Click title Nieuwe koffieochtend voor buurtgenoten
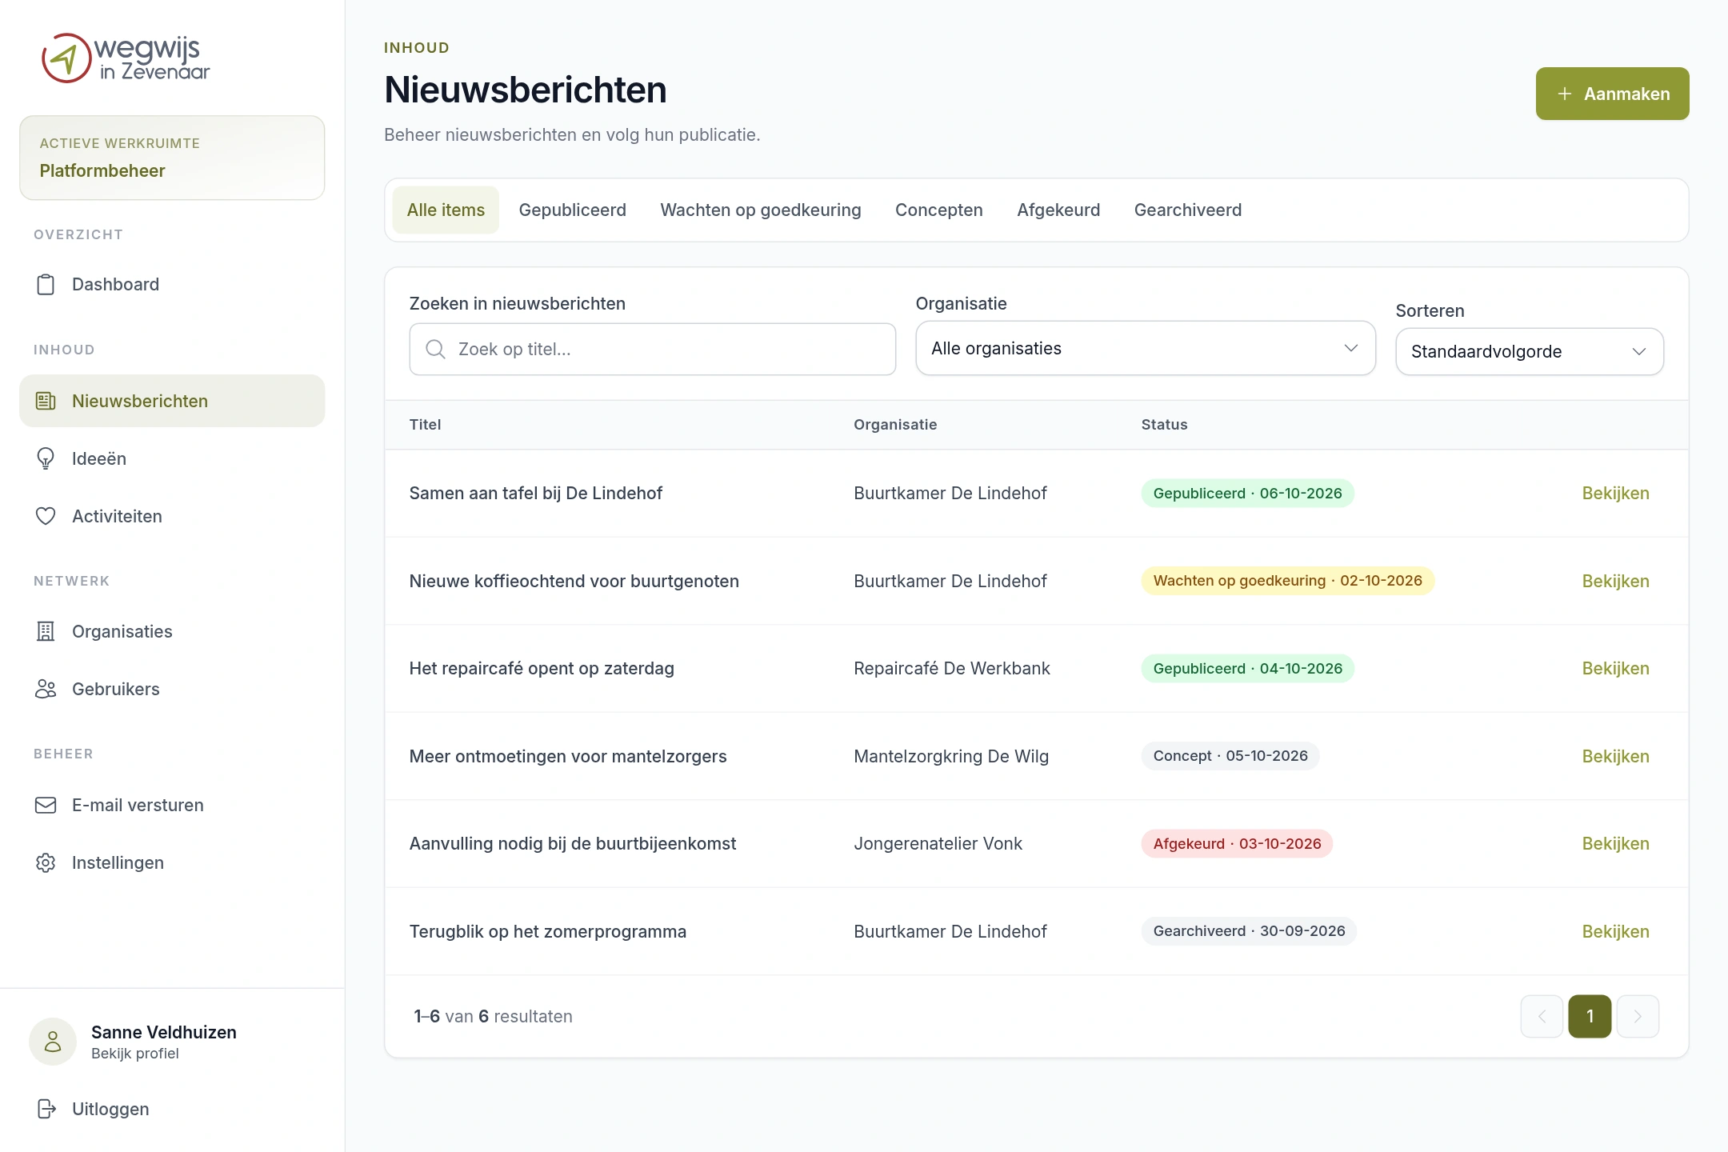Screen dimensions: 1728x1152 click(574, 582)
